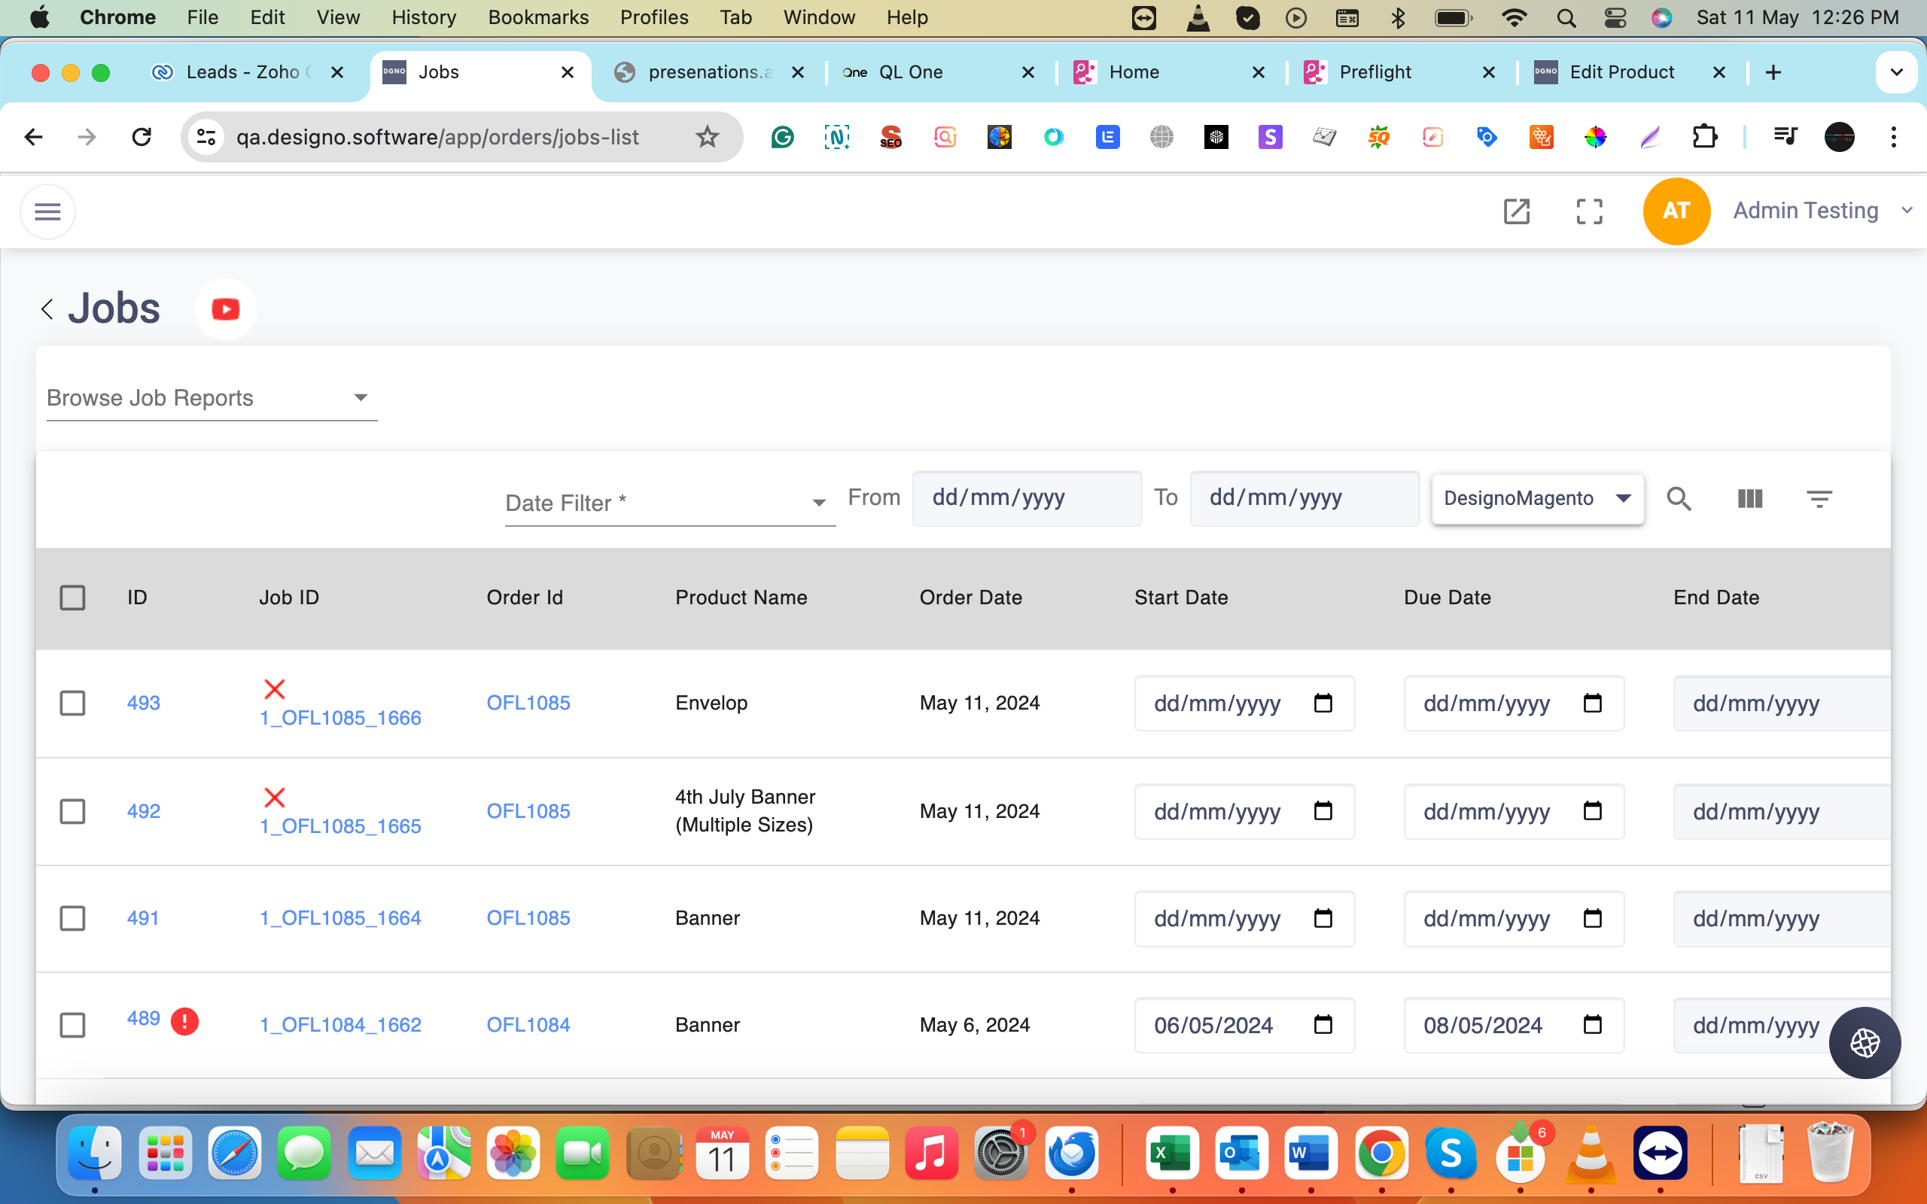Toggle fullscreen mode icon in header

(x=1589, y=211)
